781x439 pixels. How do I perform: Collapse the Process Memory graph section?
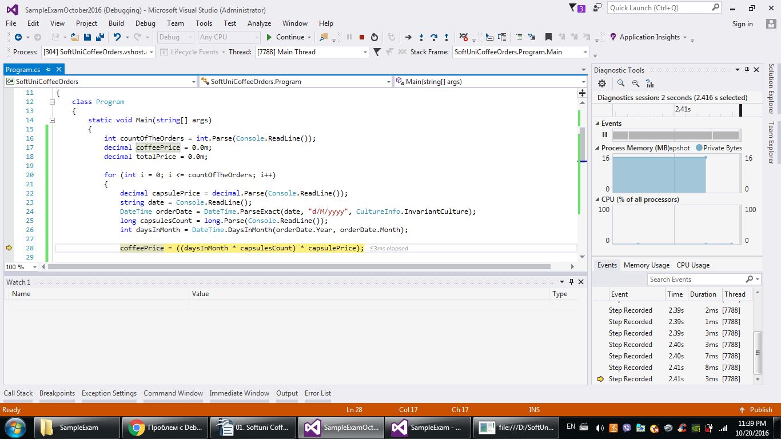[x=597, y=148]
